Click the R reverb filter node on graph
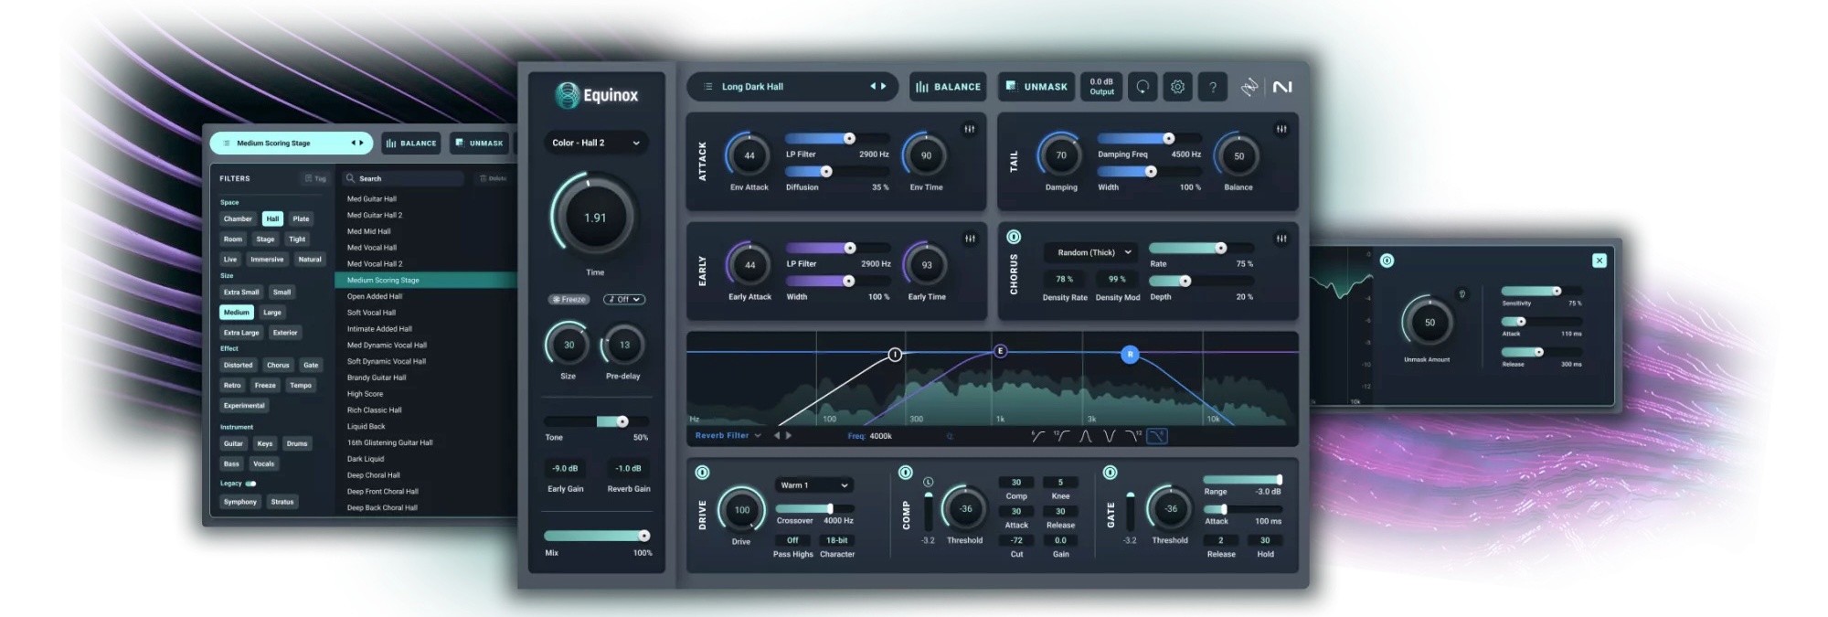The height and width of the screenshot is (617, 1828). point(1130,354)
